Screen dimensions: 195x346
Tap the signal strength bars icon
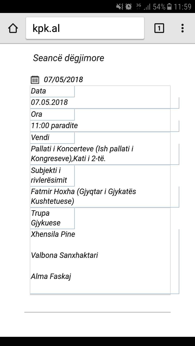pos(147,6)
